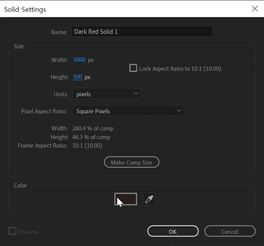264x246 pixels.
Task: Open the solid color swatch picker
Action: pyautogui.click(x=126, y=199)
